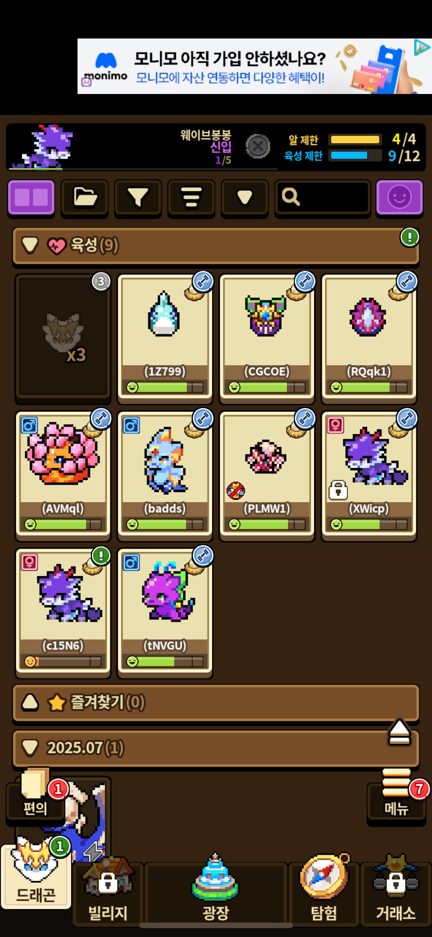Tap the green exclamation badge on c15N6 card

[x=101, y=556]
